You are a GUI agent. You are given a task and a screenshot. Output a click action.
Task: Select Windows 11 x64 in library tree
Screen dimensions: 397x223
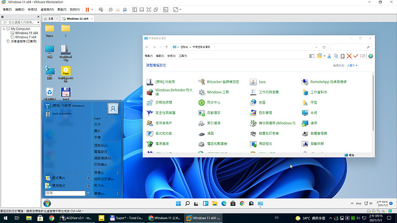tap(26, 33)
